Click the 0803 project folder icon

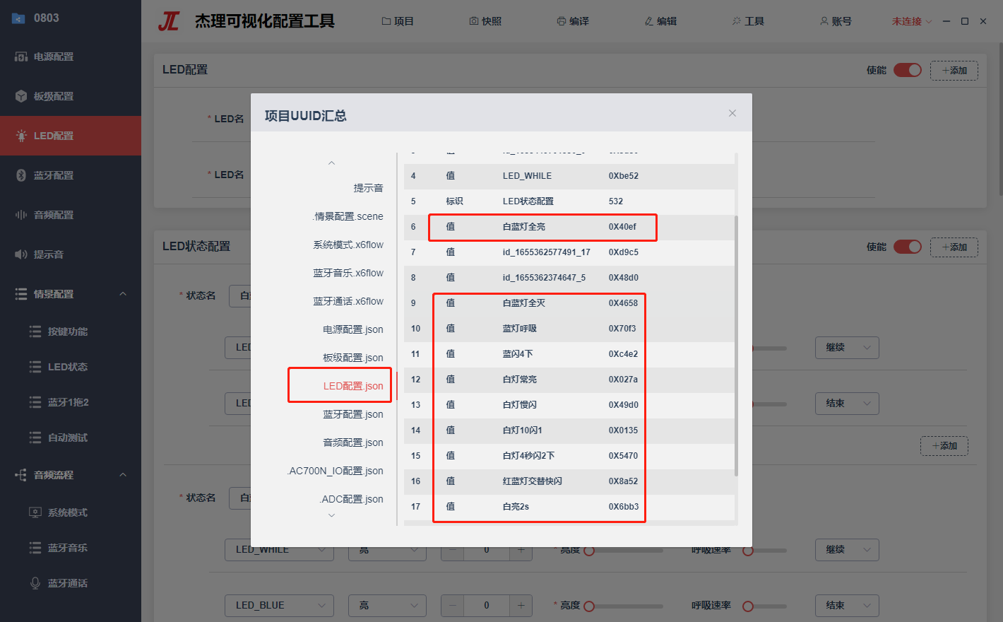[x=19, y=18]
